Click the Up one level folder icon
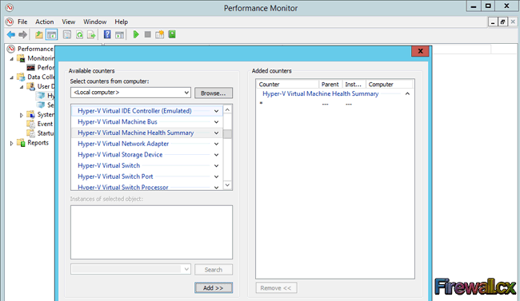This screenshot has height=301, width=520. tap(39, 34)
